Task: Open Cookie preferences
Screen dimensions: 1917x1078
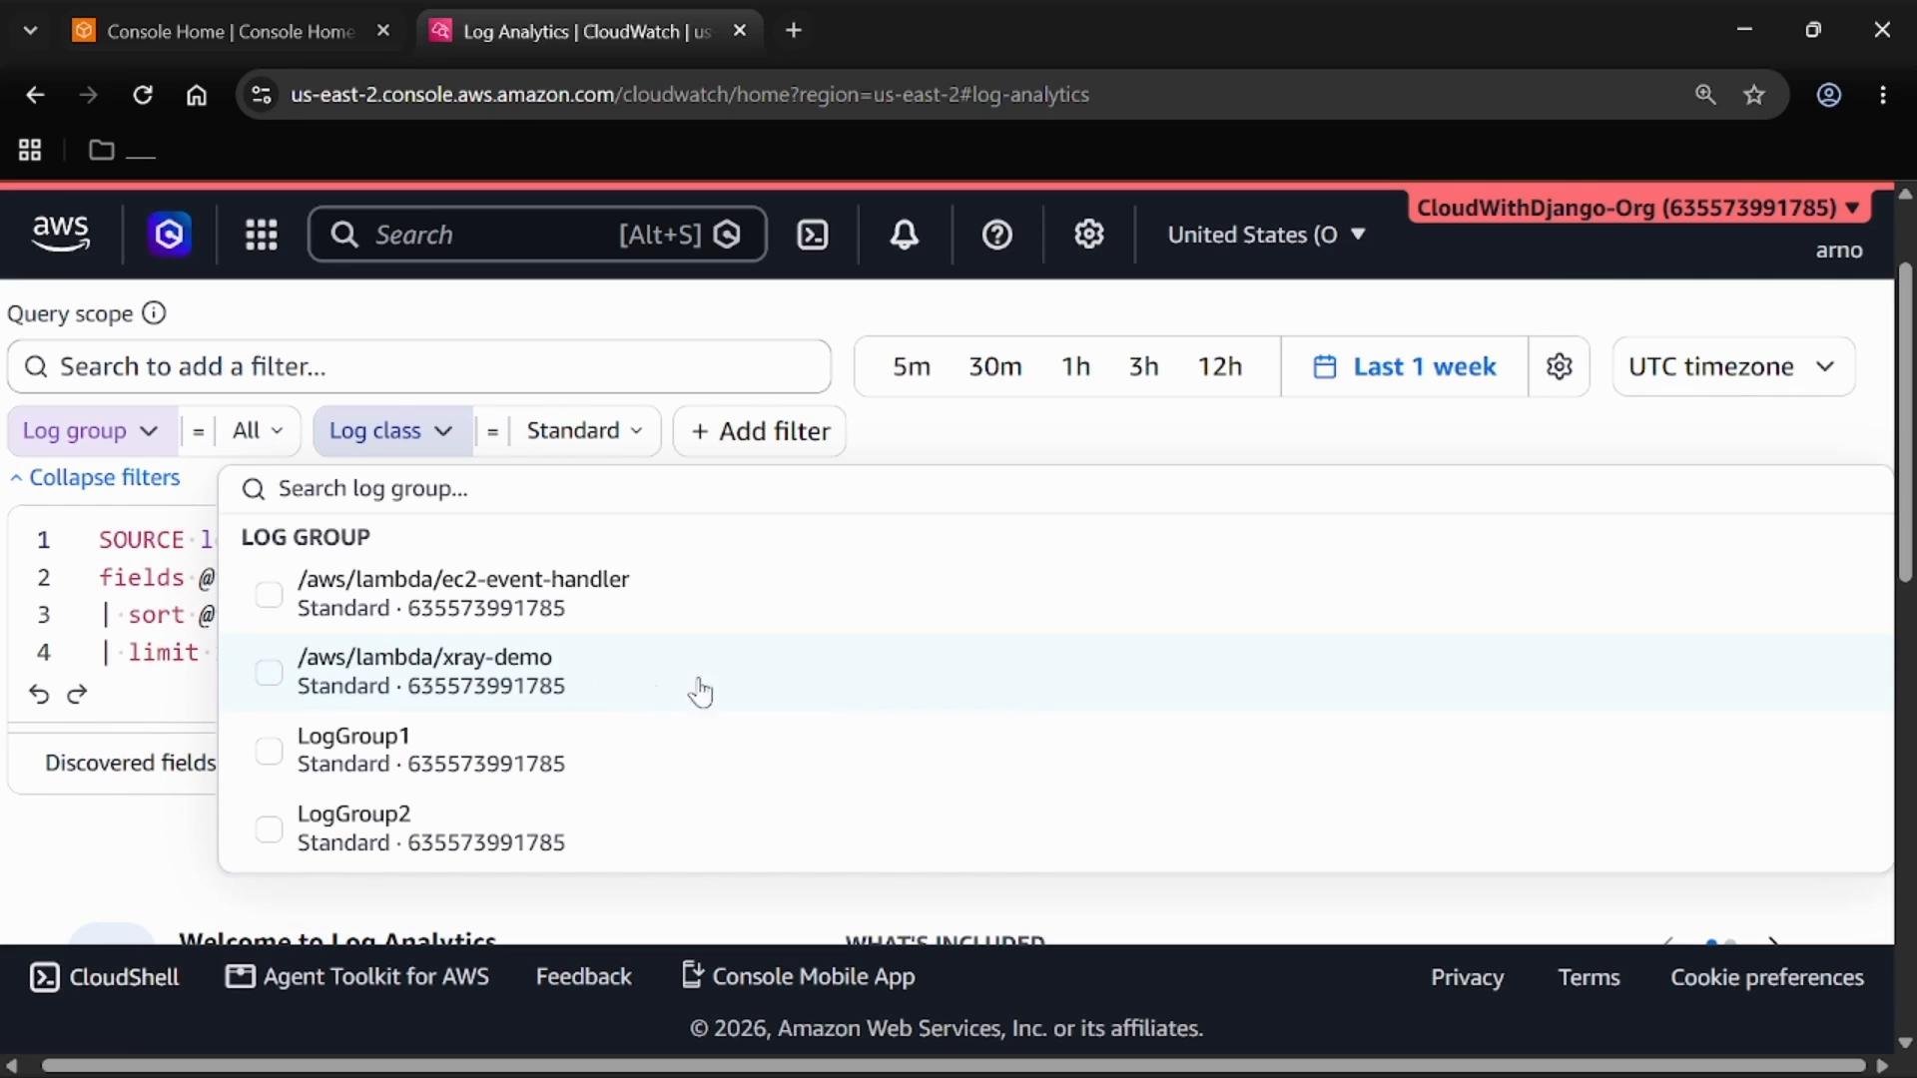Action: [1767, 977]
